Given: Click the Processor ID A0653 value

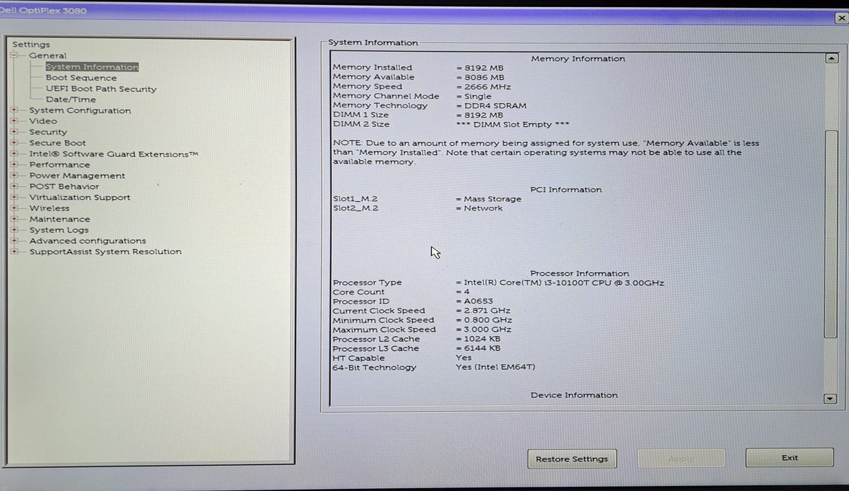Looking at the screenshot, I should pyautogui.click(x=474, y=302).
